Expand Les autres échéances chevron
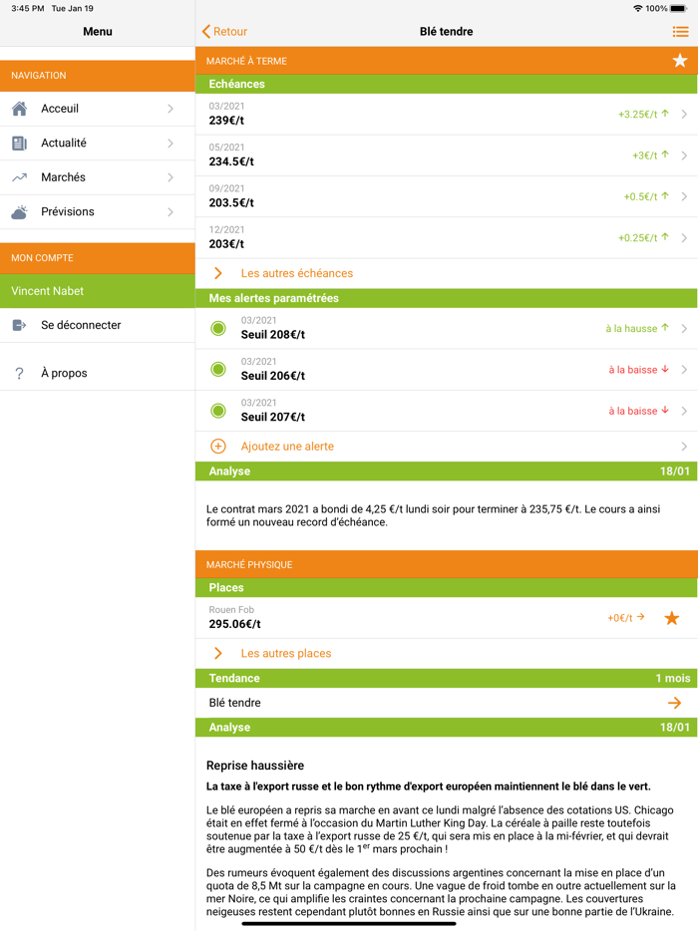The image size is (698, 931). pyautogui.click(x=218, y=273)
